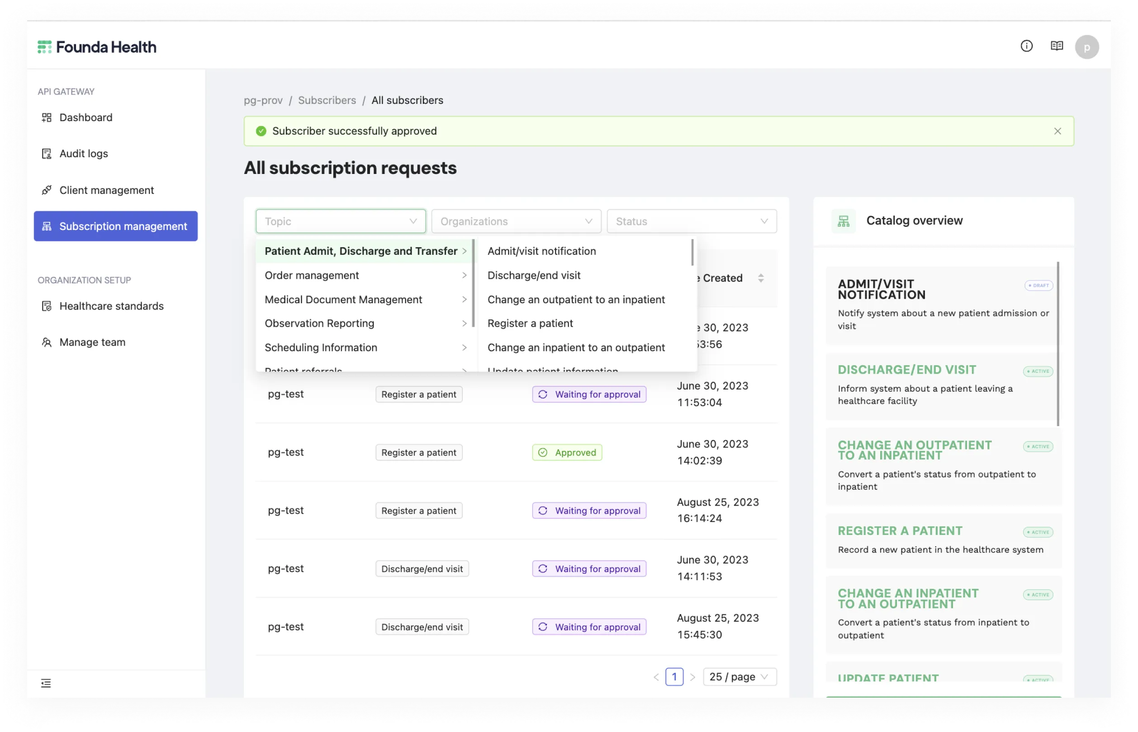The image size is (1138, 732).
Task: Expand Scheduling Information category
Action: tap(365, 347)
